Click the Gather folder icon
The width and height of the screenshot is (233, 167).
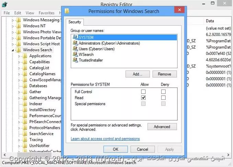25,92
